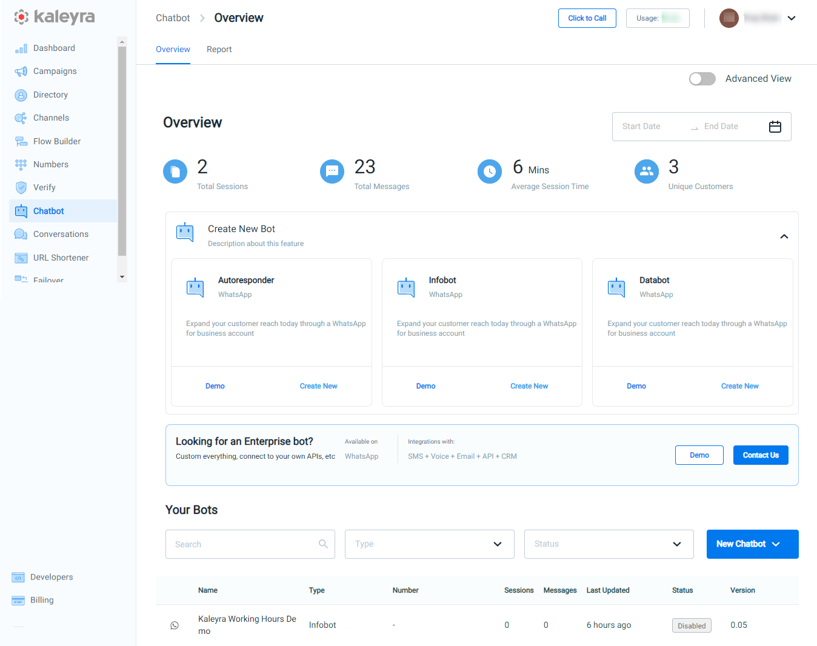817x646 pixels.
Task: Click the search magnifier icon in bots search
Action: coord(323,544)
